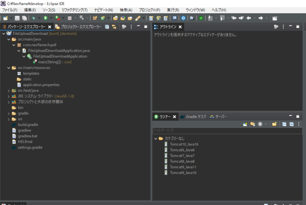Click the green Spring Boot power icon
Viewport: 306px width, 205px height.
click(201, 18)
